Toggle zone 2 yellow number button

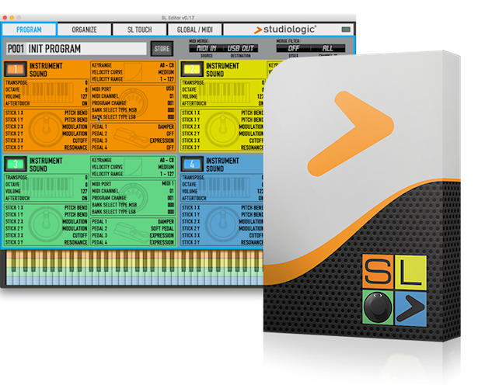coord(191,69)
